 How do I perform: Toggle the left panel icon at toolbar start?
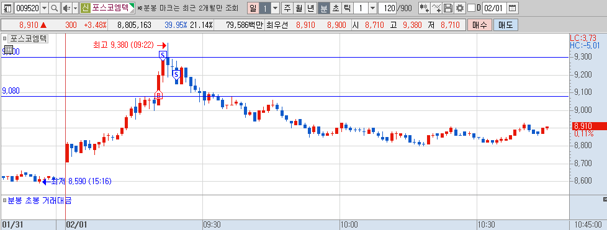click(x=7, y=7)
